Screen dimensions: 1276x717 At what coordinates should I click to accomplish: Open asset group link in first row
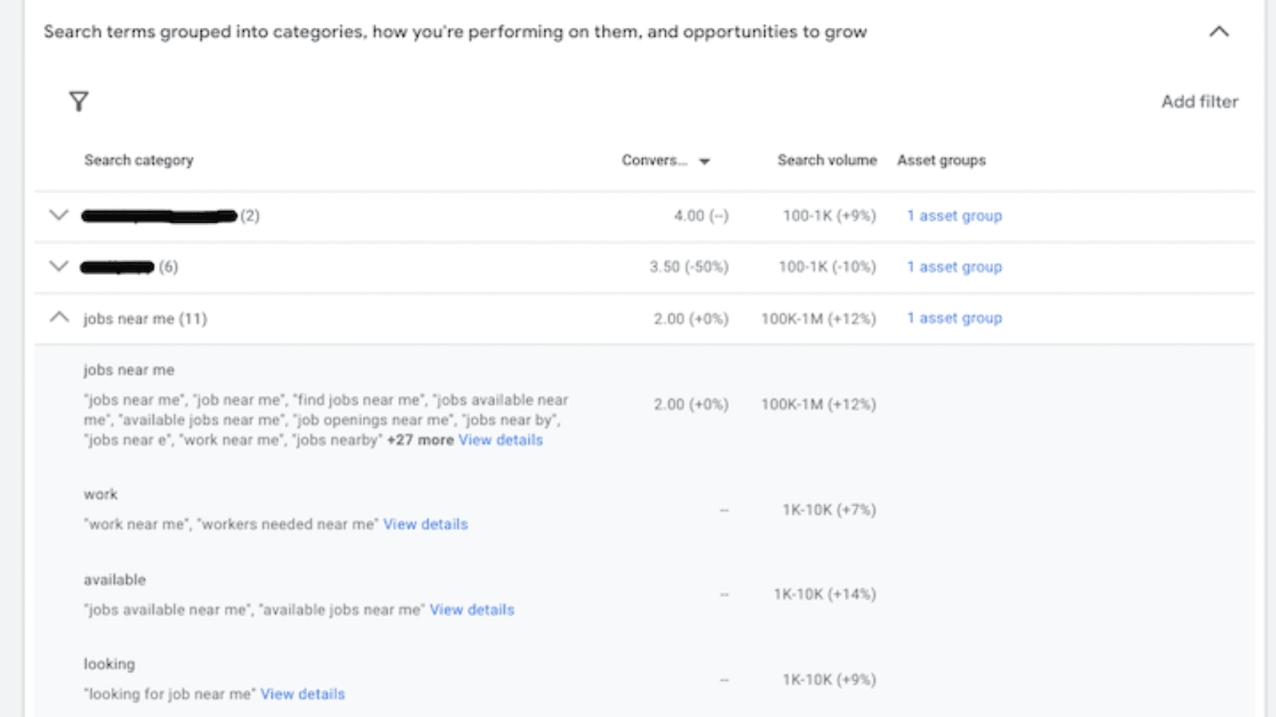pyautogui.click(x=954, y=216)
